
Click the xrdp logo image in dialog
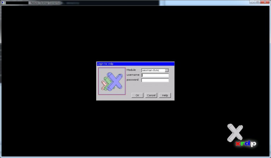(x=112, y=81)
